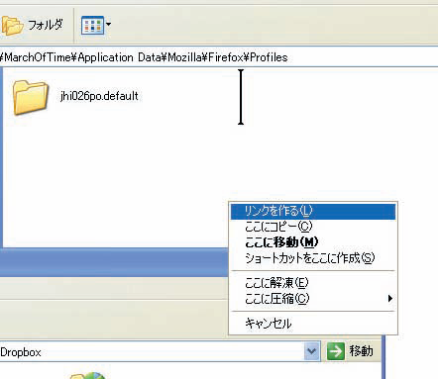Expand the Views dropdown arrow
Screen dimensions: 438x379
click(108, 25)
